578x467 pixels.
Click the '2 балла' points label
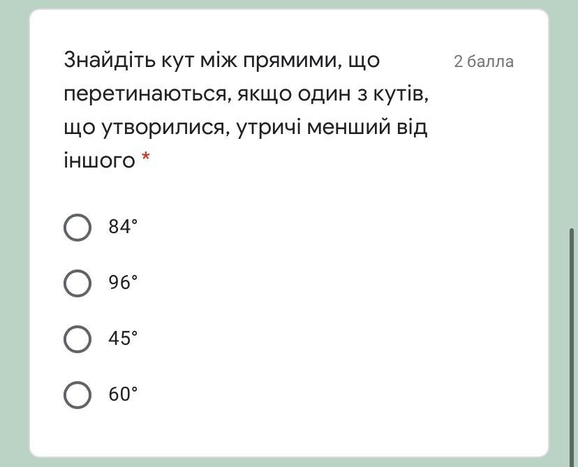484,61
